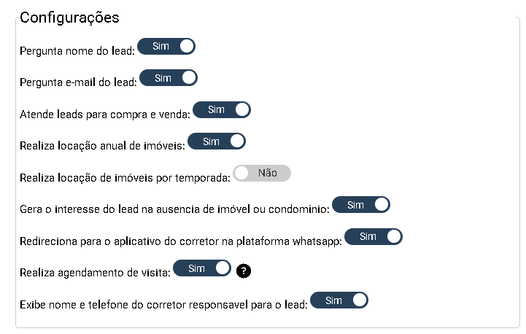The image size is (526, 334).
Task: Click 'Realiza locação anual de imóveis:' label text
Action: 103,146
